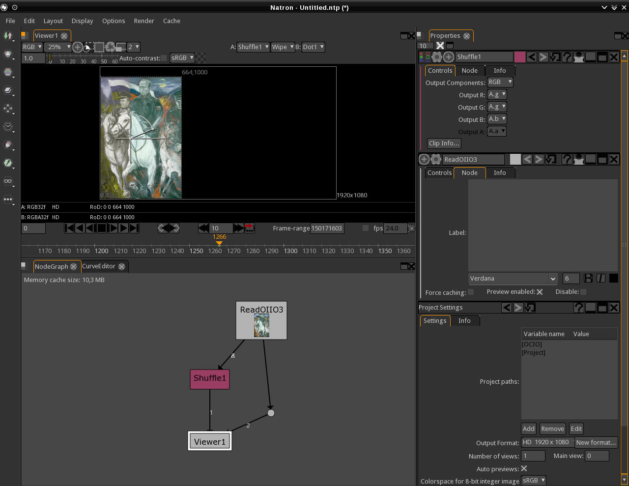Open the other nodes ellipsis icon

[x=8, y=199]
